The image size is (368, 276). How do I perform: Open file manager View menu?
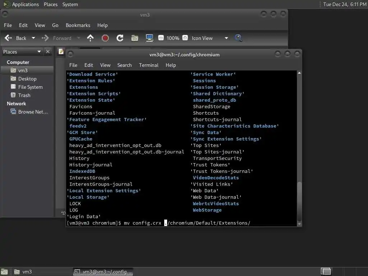click(x=40, y=26)
